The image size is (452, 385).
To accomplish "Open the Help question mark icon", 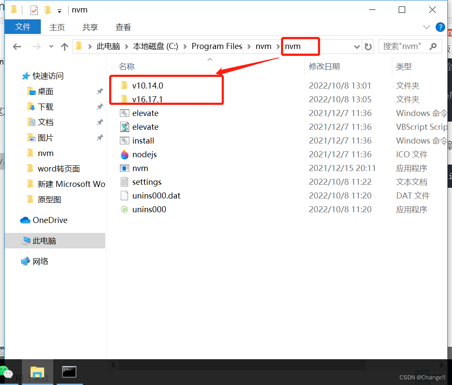I will pos(440,27).
